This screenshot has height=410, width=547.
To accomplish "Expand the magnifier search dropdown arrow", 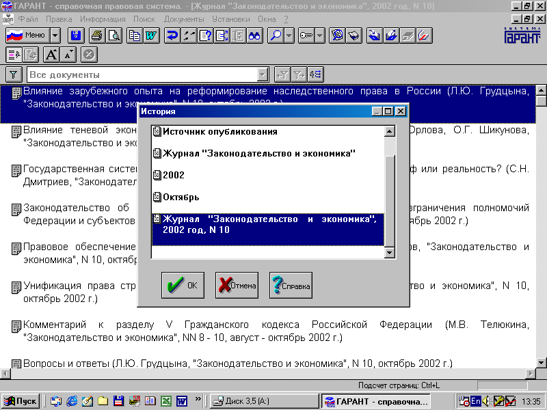I will pyautogui.click(x=289, y=36).
